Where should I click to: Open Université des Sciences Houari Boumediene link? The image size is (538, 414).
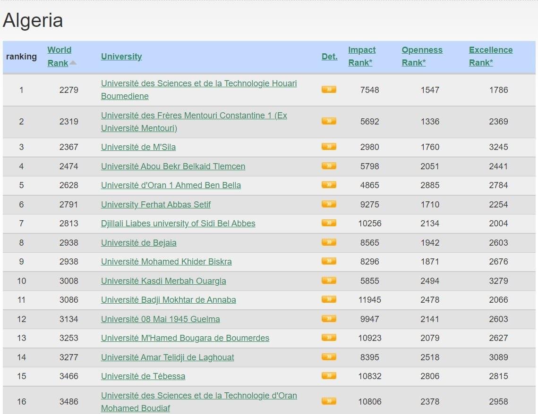click(199, 90)
